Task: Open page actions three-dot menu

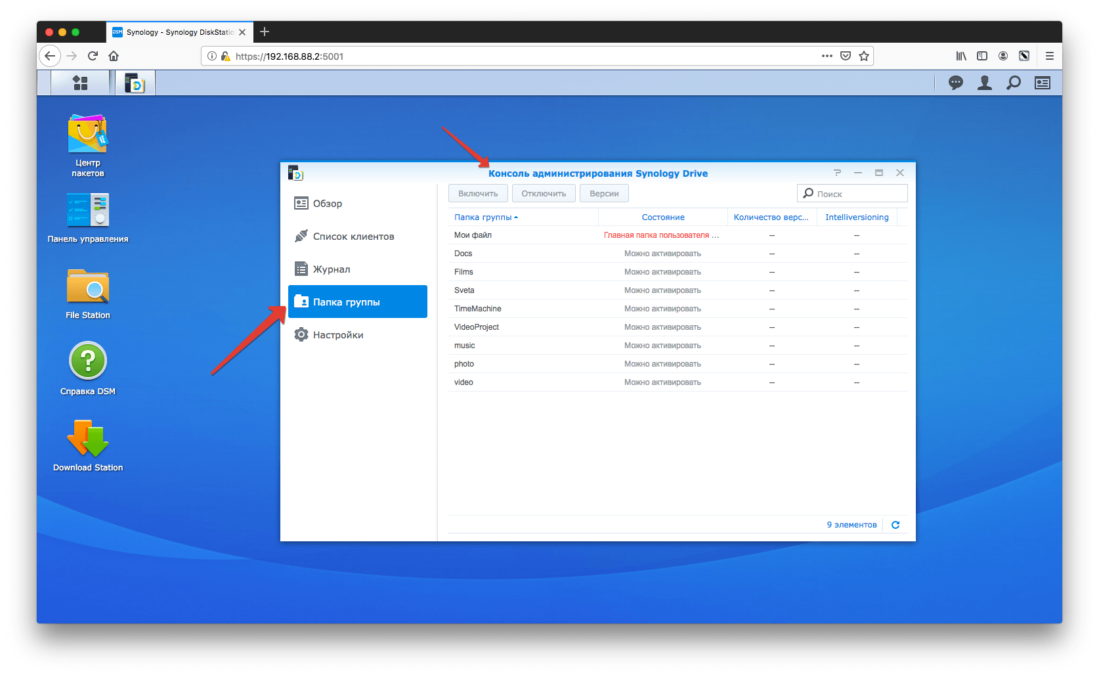Action: 827,56
